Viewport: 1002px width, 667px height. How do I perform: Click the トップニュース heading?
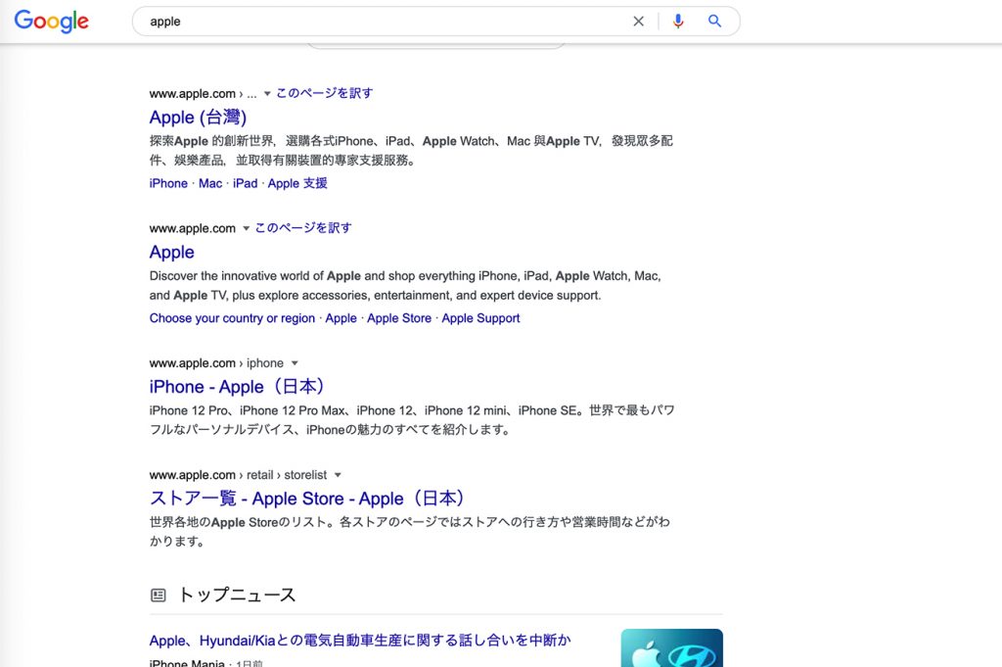(x=237, y=596)
